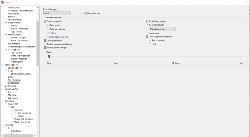This screenshot has width=250, height=137.
Task: Disable the Hints checkbox
Action: coord(150,44)
